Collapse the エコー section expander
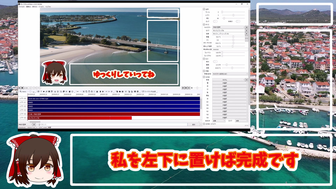 (x=204, y=59)
